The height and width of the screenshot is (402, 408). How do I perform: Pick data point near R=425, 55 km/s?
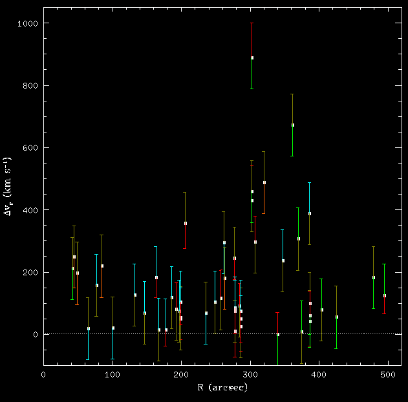click(x=337, y=317)
